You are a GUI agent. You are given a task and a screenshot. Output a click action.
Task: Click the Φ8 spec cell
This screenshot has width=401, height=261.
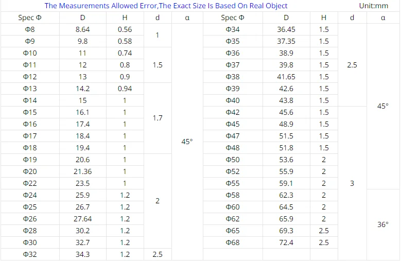pyautogui.click(x=30, y=29)
